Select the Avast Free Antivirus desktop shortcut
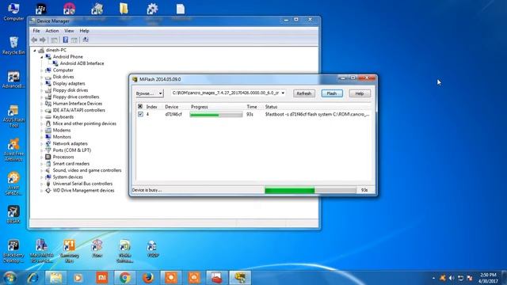 [13, 150]
